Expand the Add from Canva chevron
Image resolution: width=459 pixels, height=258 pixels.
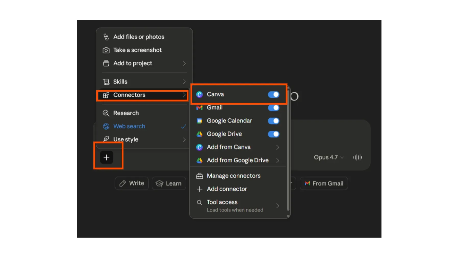tap(278, 147)
